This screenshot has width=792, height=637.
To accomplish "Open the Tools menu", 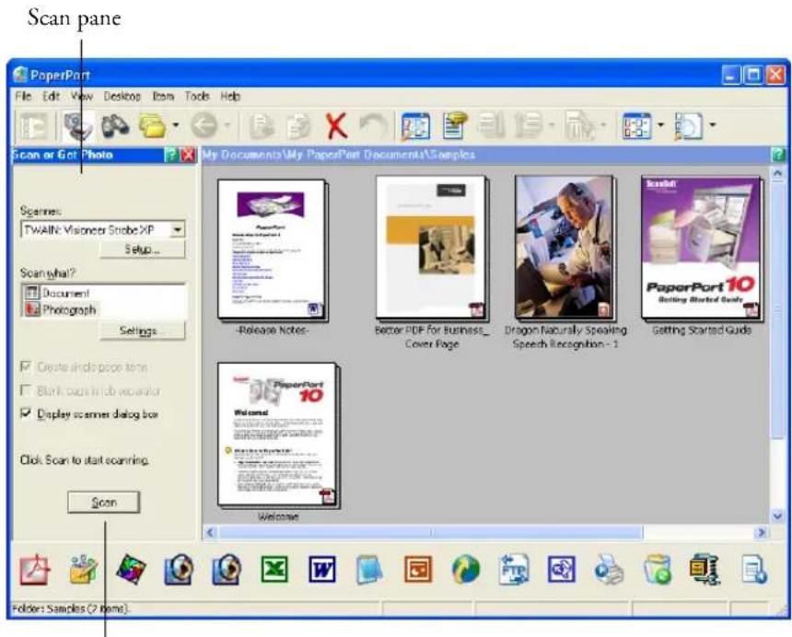I will click(x=197, y=96).
